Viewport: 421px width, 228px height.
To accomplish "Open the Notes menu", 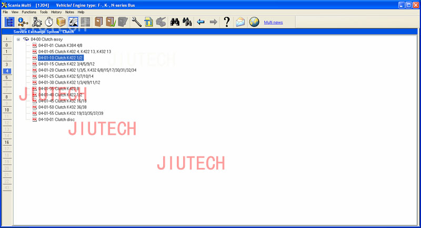I will click(69, 12).
